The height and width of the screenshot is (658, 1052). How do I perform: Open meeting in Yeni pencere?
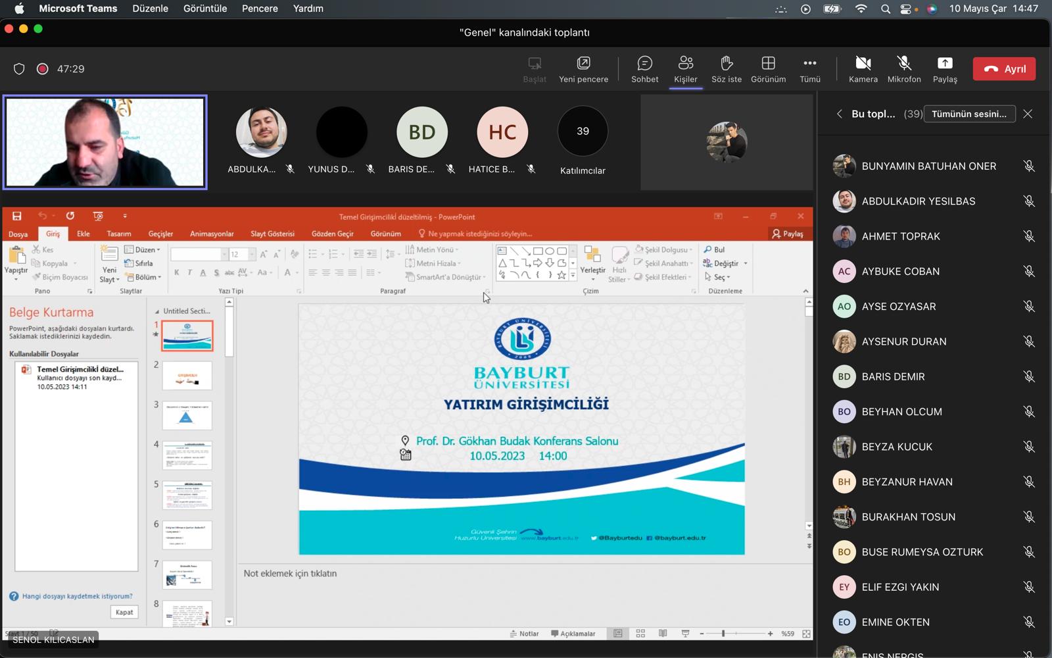[583, 69]
